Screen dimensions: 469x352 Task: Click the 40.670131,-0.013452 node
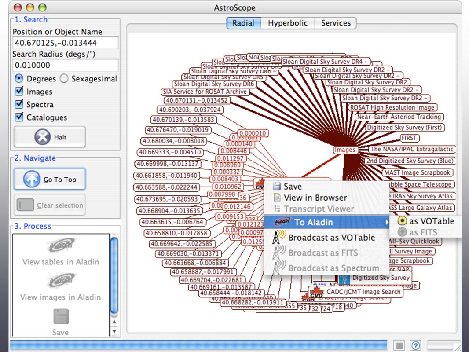tap(197, 100)
